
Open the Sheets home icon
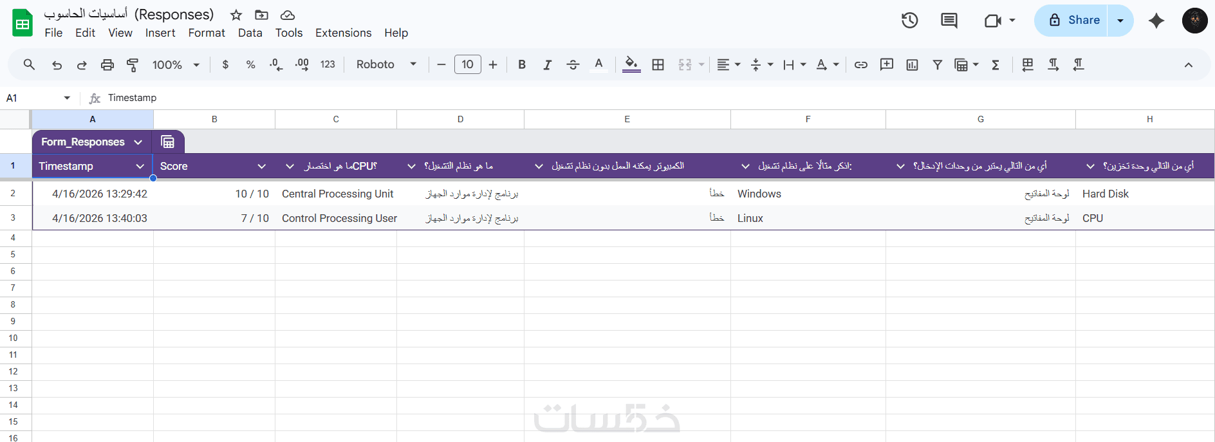(23, 23)
